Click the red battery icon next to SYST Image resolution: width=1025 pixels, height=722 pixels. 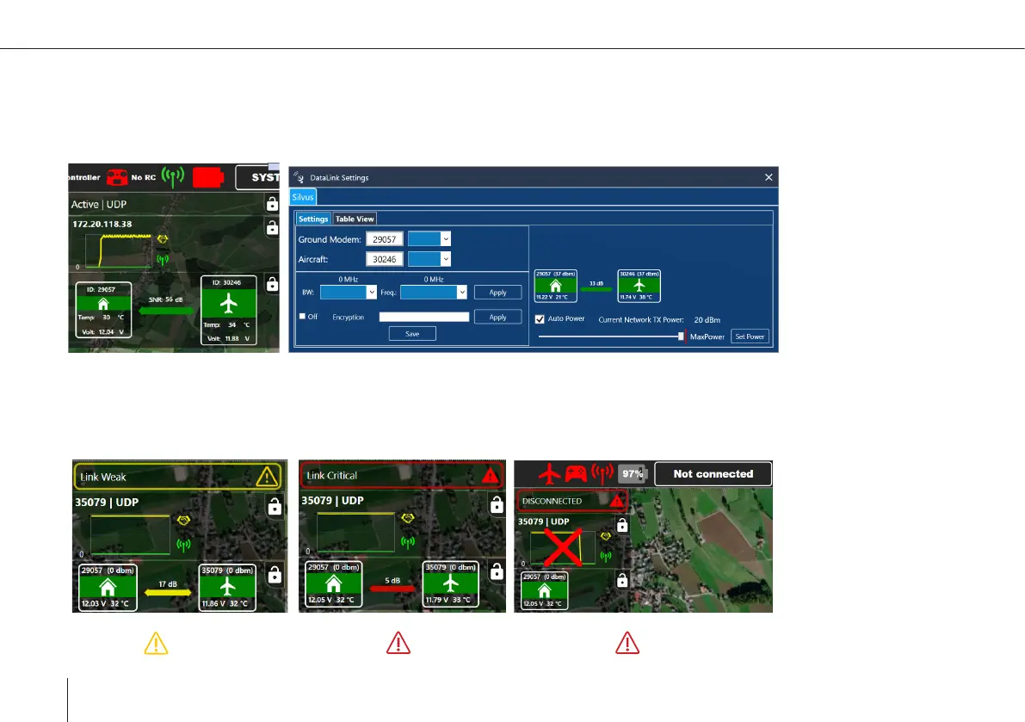208,178
